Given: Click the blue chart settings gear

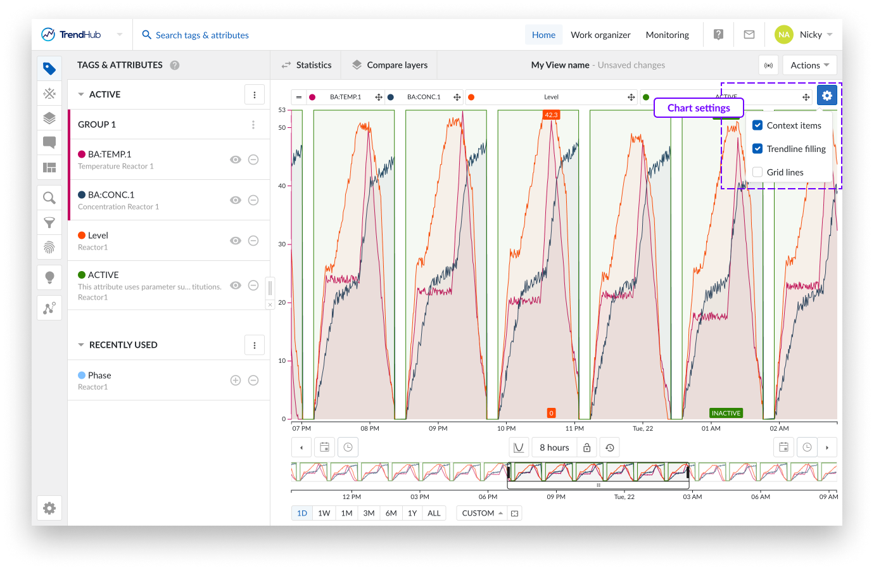Looking at the screenshot, I should click(826, 96).
